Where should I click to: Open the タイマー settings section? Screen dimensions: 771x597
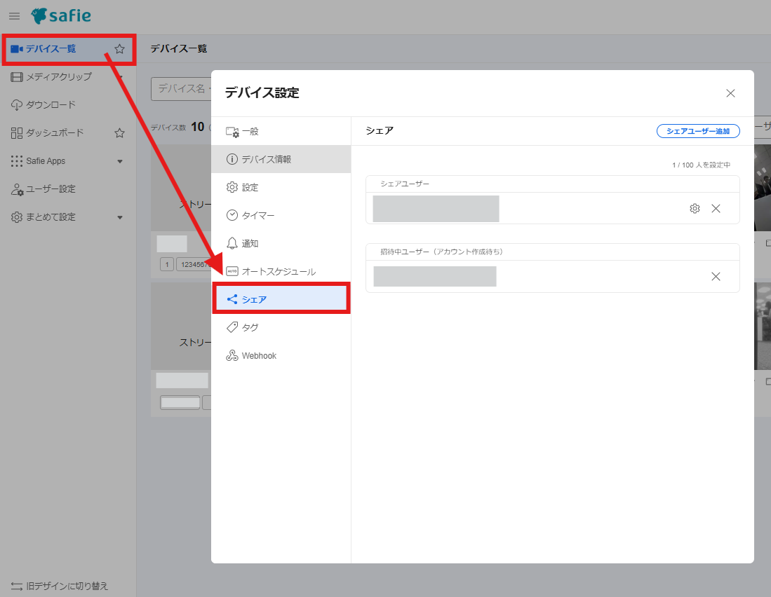(x=257, y=215)
